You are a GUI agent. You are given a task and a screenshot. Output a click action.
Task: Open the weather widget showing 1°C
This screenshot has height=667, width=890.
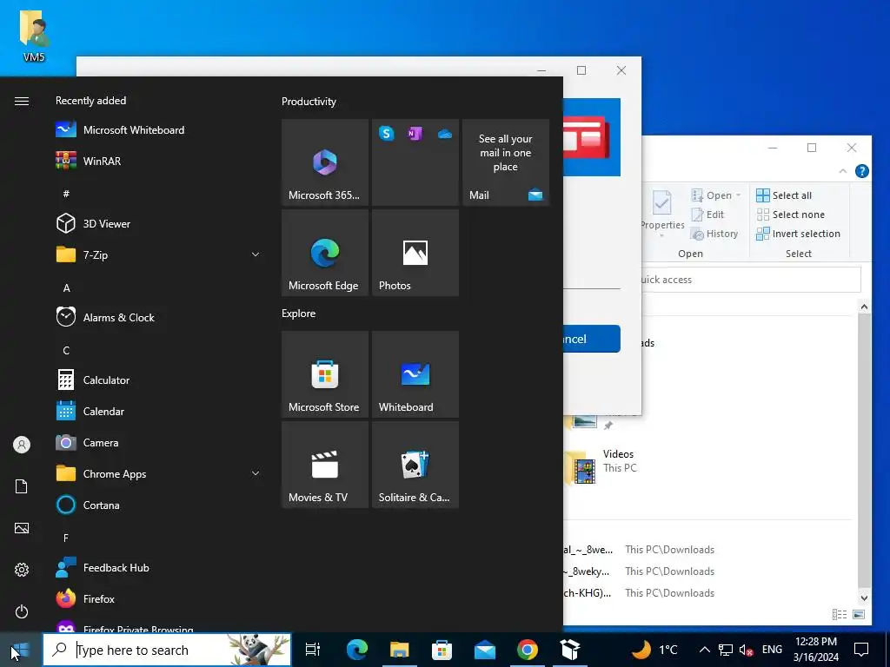click(x=655, y=650)
